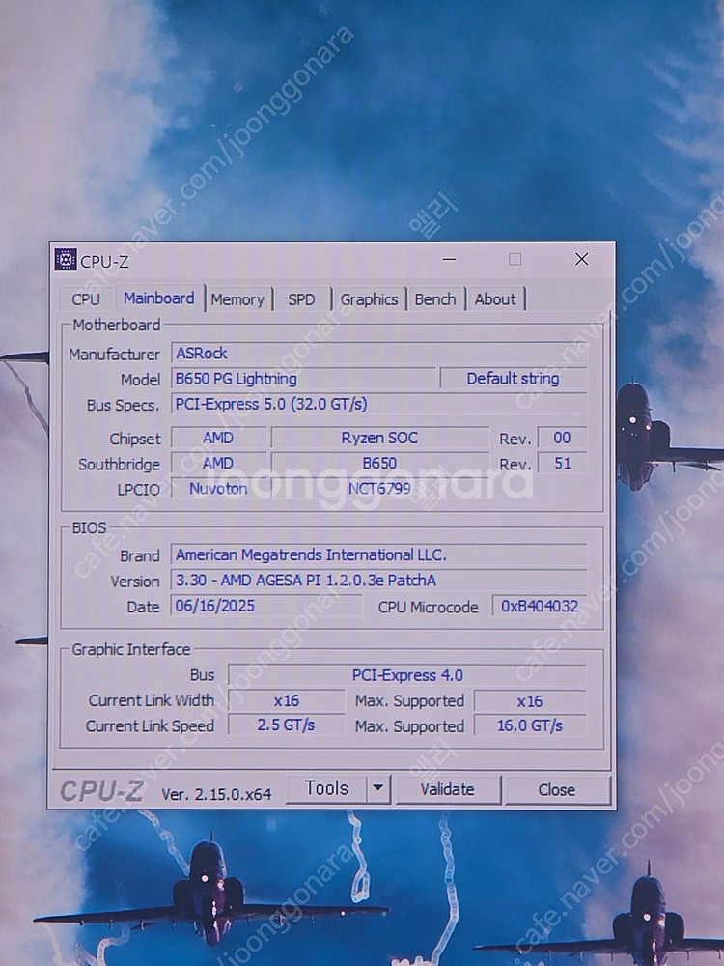Viewport: 724px width, 966px height.
Task: Select the Mainboard tab
Action: [159, 298]
